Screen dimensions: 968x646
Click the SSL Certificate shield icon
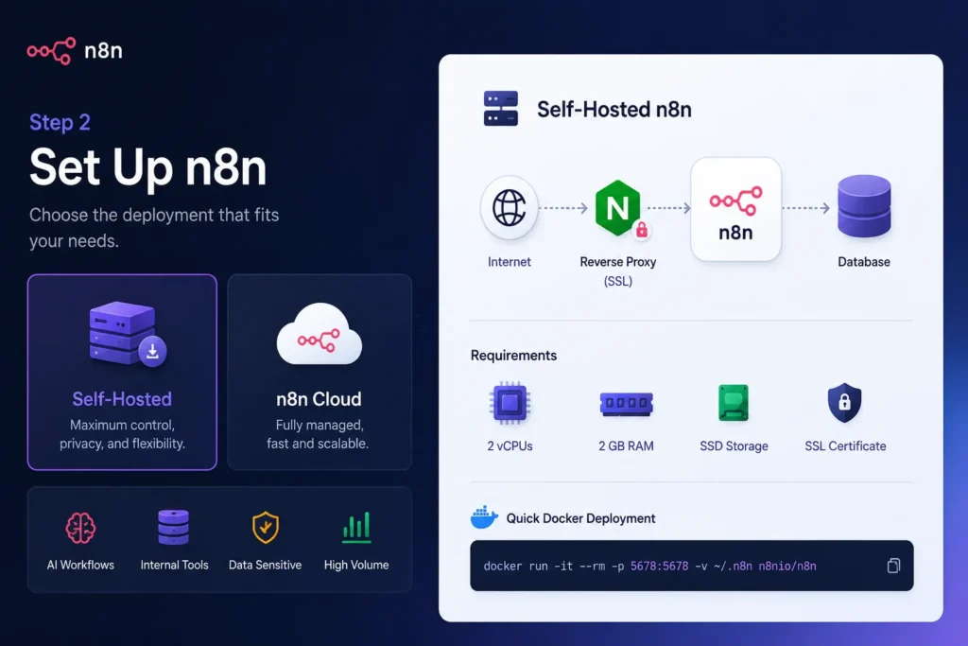point(844,403)
